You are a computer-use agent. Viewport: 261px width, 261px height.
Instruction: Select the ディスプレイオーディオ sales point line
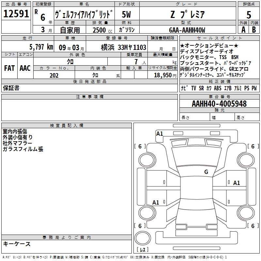(207, 52)
